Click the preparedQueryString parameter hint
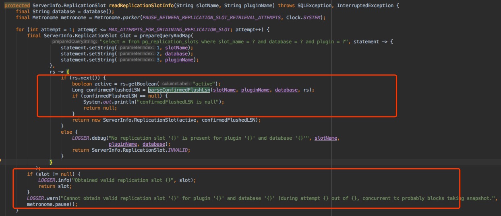 pos(75,42)
